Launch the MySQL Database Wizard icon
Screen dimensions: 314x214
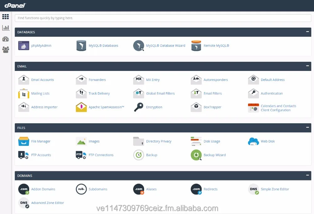coord(139,45)
